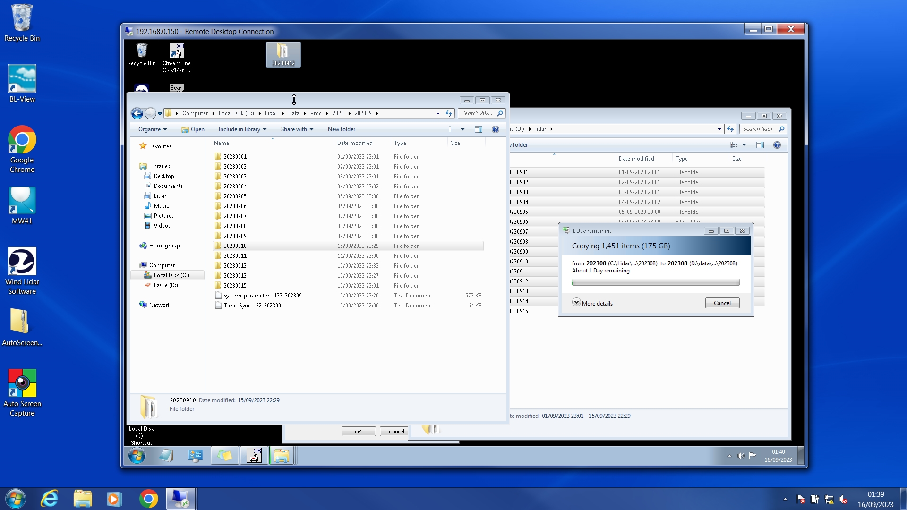Click the Search 202309 input field
Viewport: 907px width, 510px height.
(477, 113)
